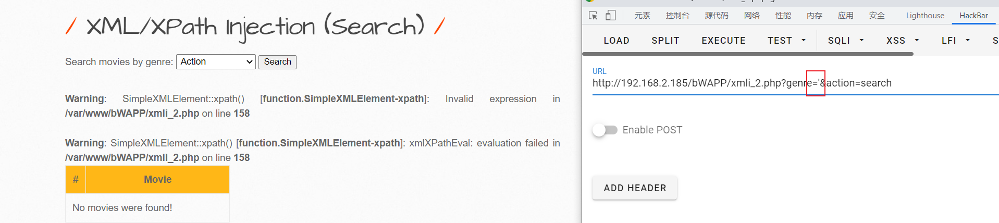This screenshot has width=999, height=223.
Task: Open the 网络 (Network) tab
Action: [x=751, y=16]
